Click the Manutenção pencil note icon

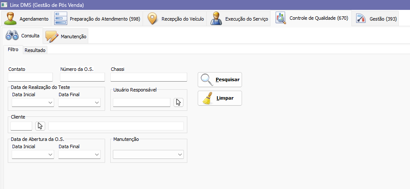point(52,37)
